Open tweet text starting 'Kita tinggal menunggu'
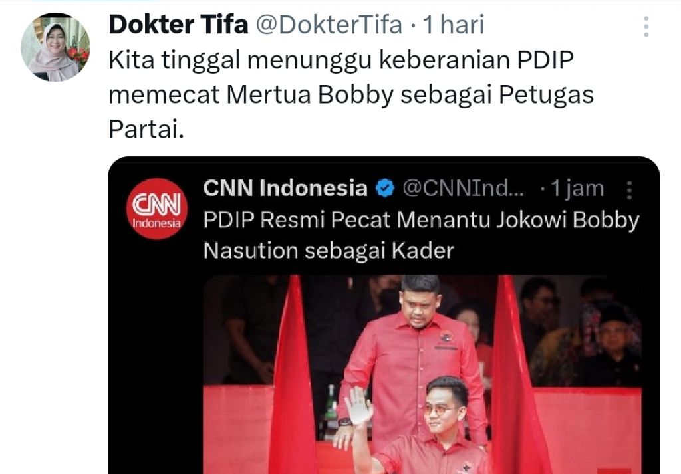The width and height of the screenshot is (681, 474). 341,60
